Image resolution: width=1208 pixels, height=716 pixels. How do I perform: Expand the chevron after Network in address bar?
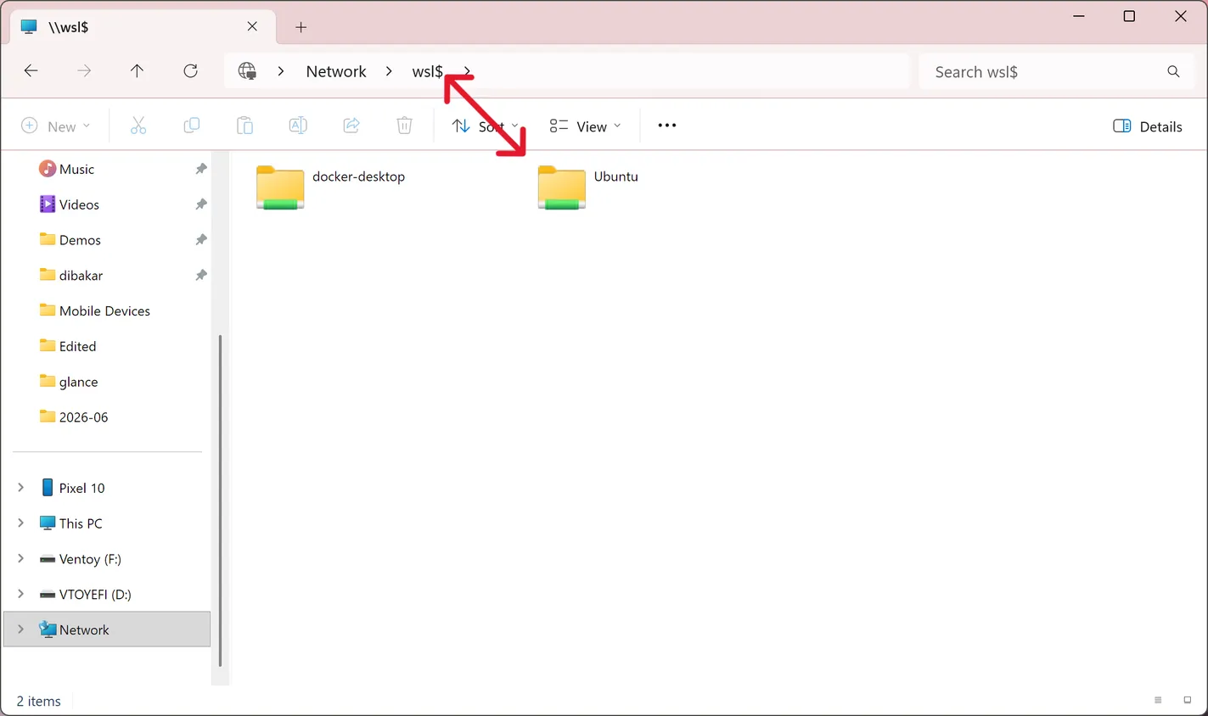tap(388, 71)
